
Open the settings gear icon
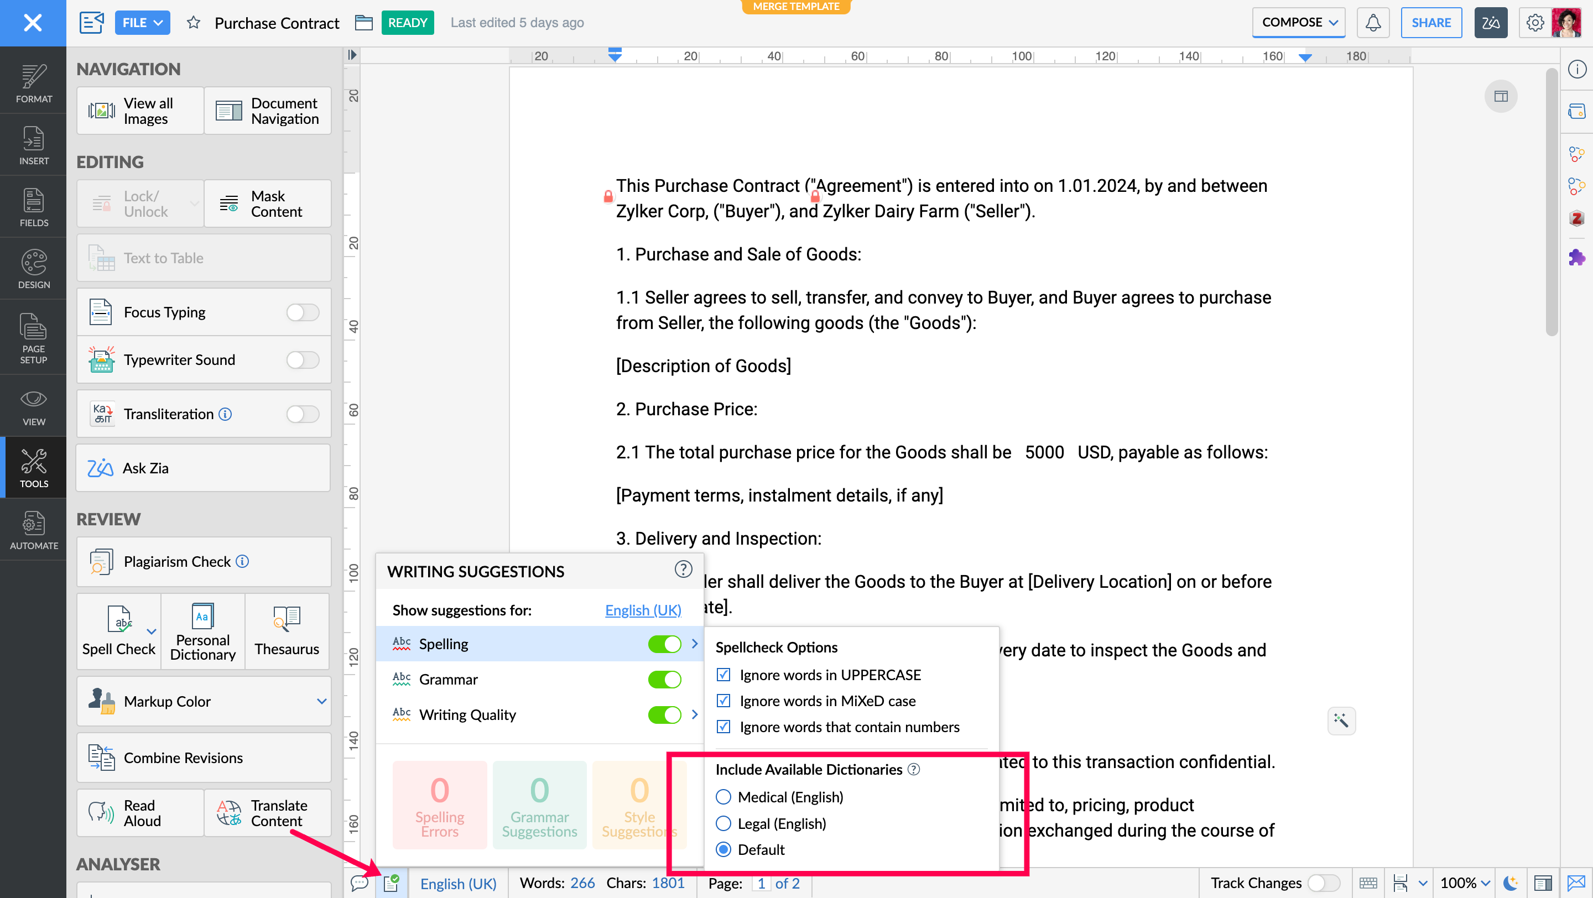(x=1534, y=23)
